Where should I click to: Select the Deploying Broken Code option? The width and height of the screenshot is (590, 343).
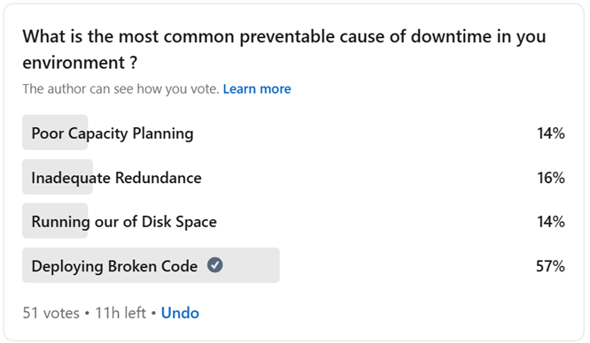click(x=293, y=265)
